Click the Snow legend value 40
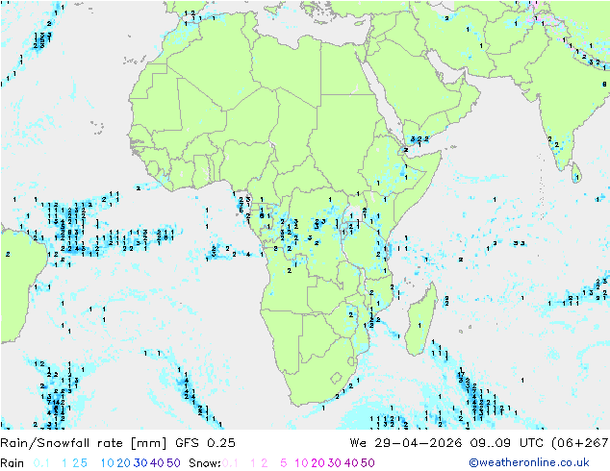This screenshot has height=471, width=610. [x=351, y=463]
